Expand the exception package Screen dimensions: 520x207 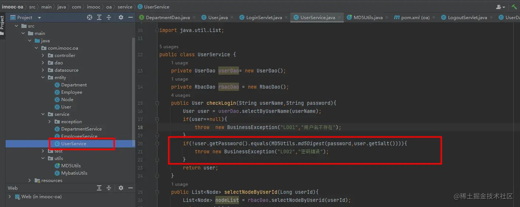click(50, 122)
